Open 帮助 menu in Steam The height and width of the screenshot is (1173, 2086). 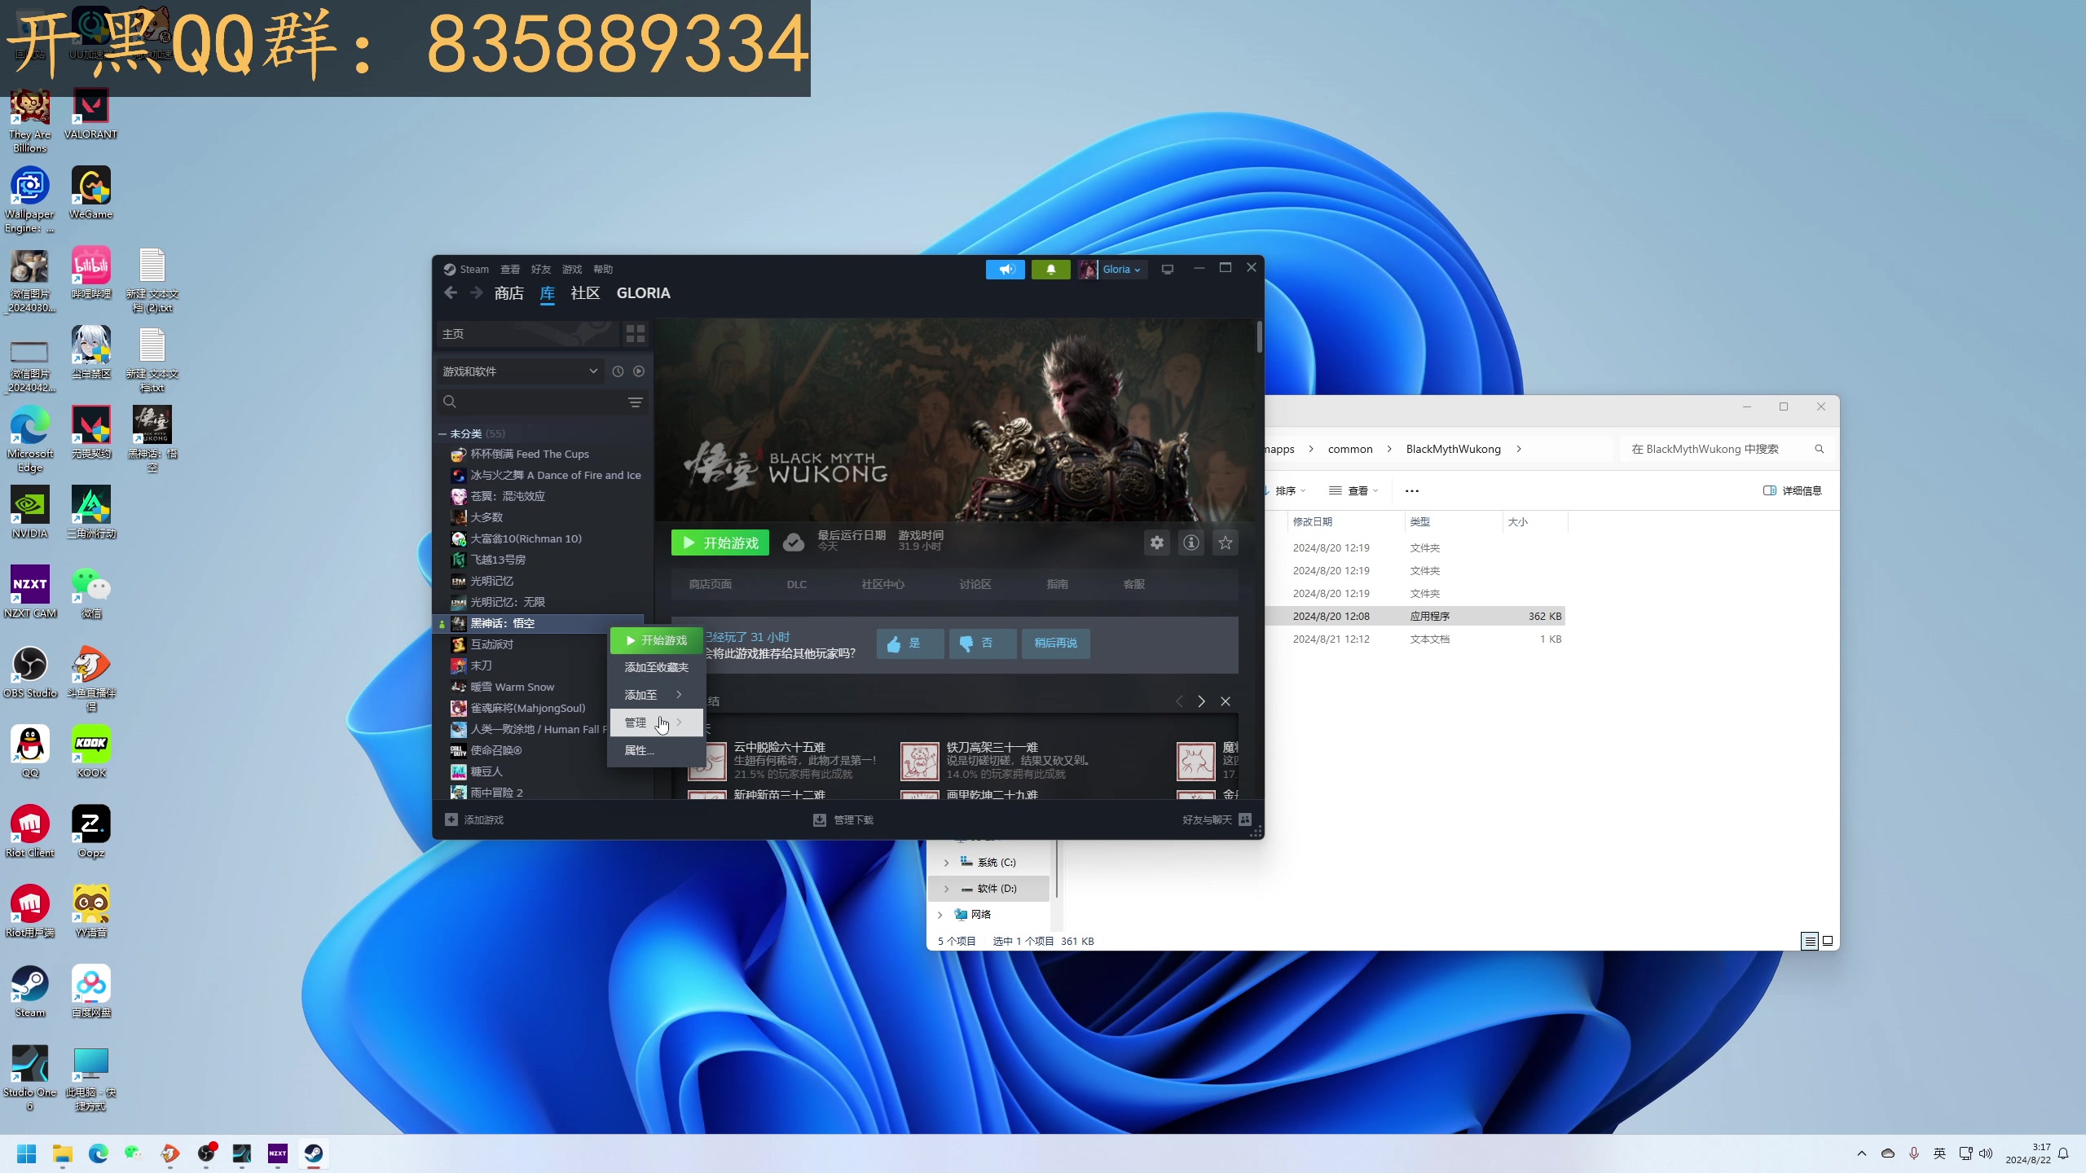pyautogui.click(x=603, y=270)
